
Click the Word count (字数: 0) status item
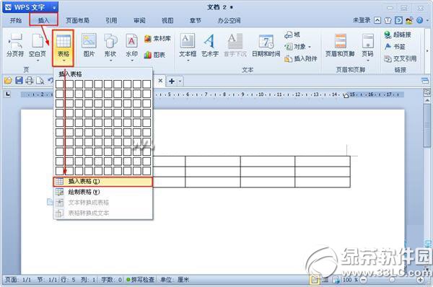click(x=112, y=280)
